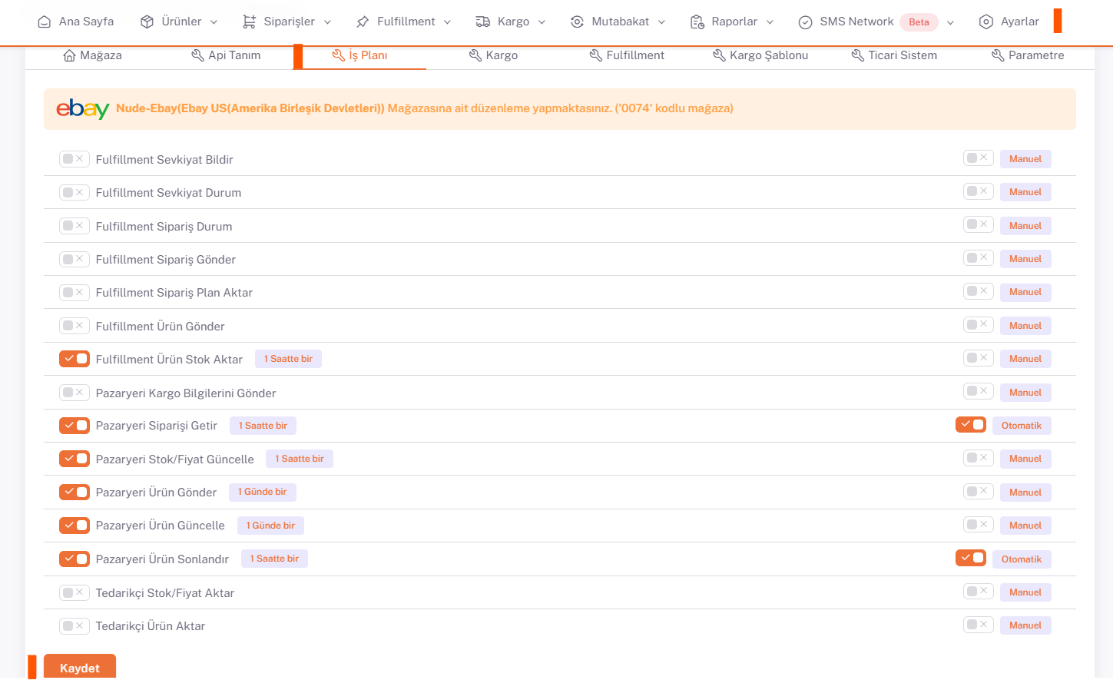Toggle Pazaryeri Ürün Gönder switch off
This screenshot has width=1113, height=680.
pyautogui.click(x=75, y=492)
